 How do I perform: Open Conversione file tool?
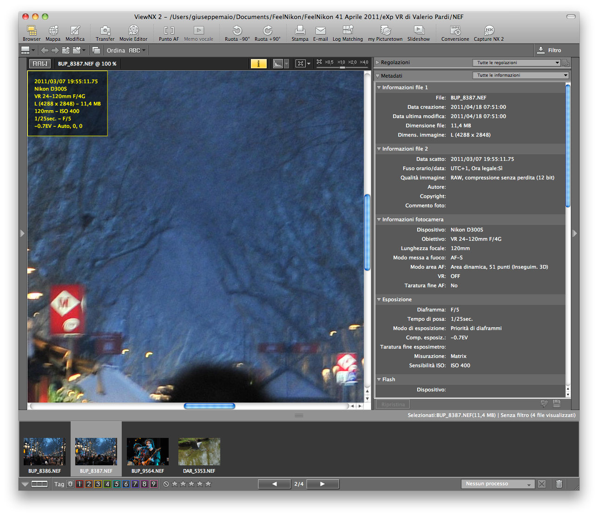(455, 33)
